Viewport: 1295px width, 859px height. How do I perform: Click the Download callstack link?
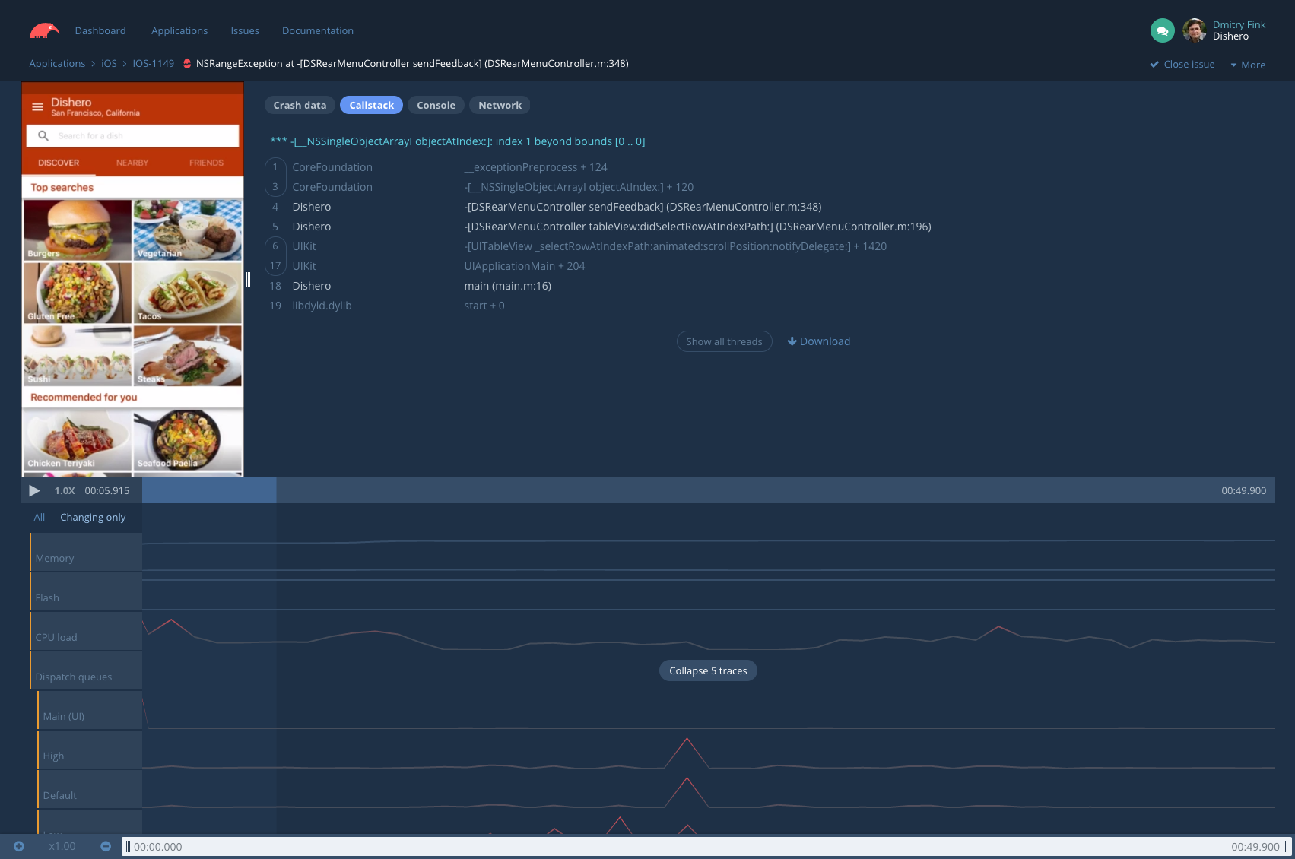tap(818, 341)
